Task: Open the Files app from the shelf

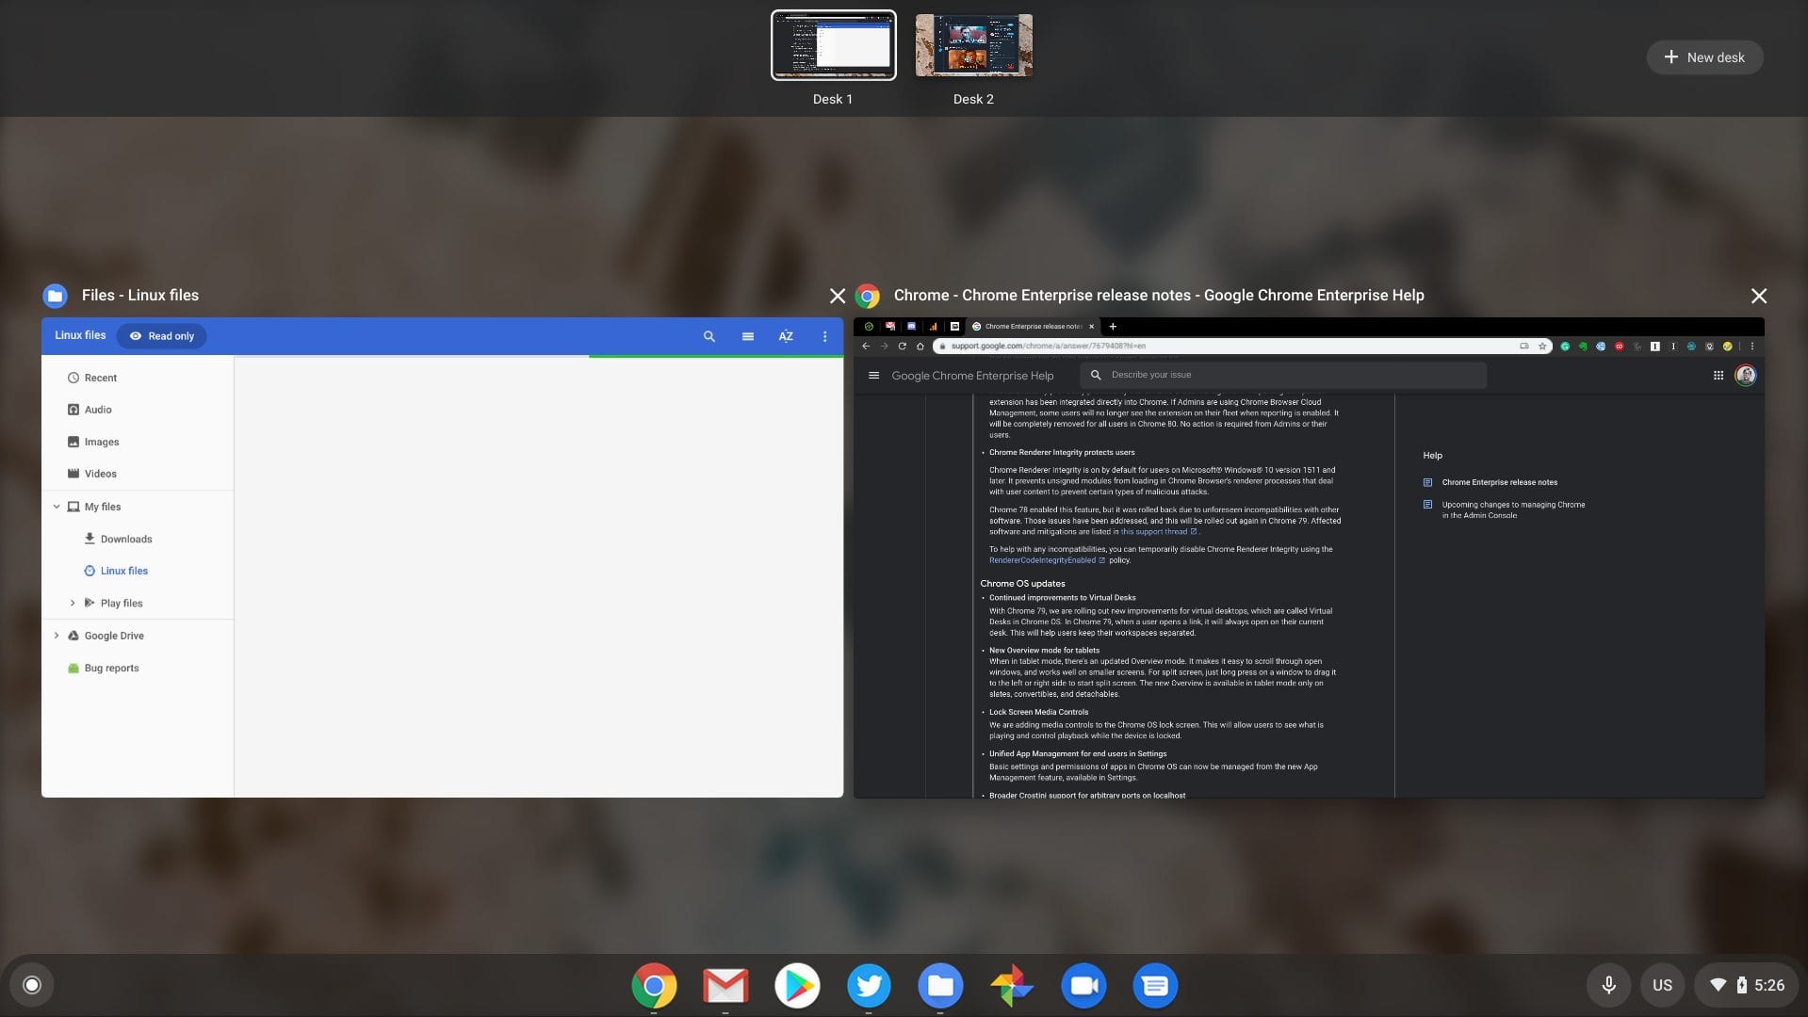Action: click(940, 985)
